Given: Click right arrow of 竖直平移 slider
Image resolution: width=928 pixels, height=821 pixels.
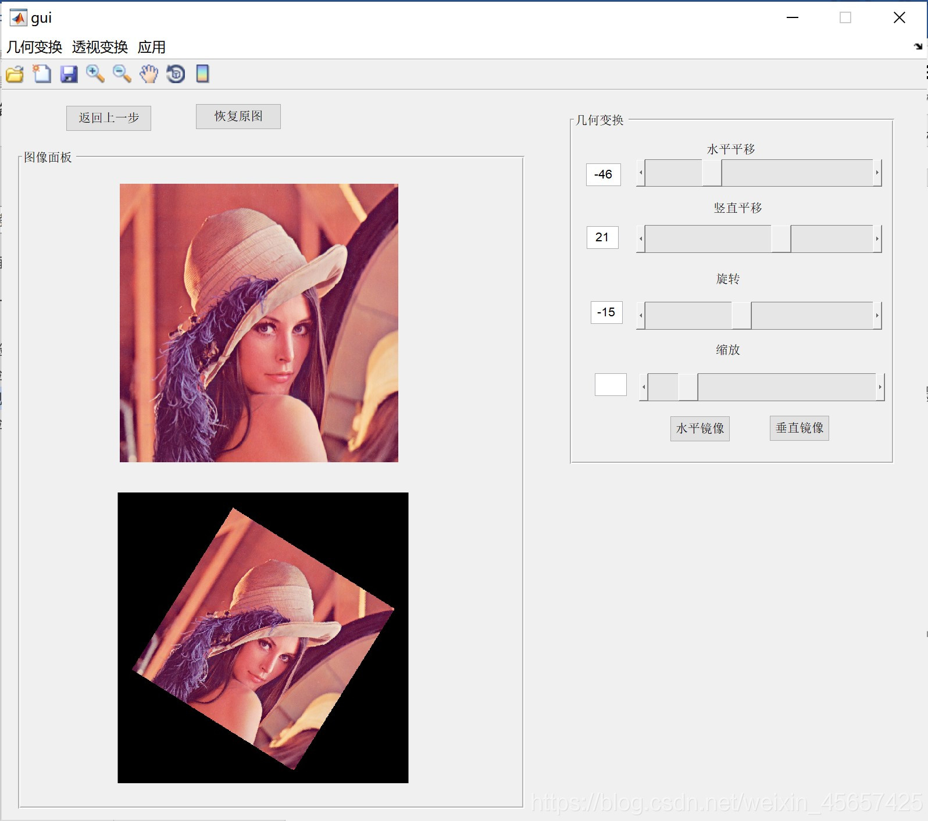Looking at the screenshot, I should point(877,239).
